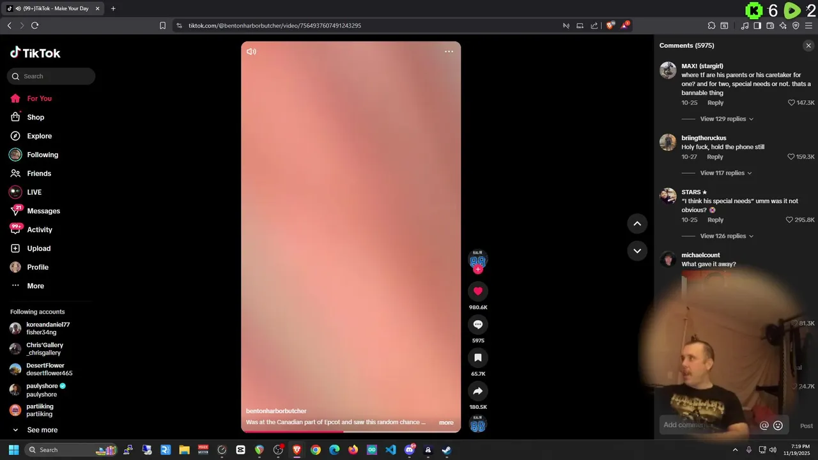Go to previous video arrow
Viewport: 818px width, 460px height.
pos(637,224)
